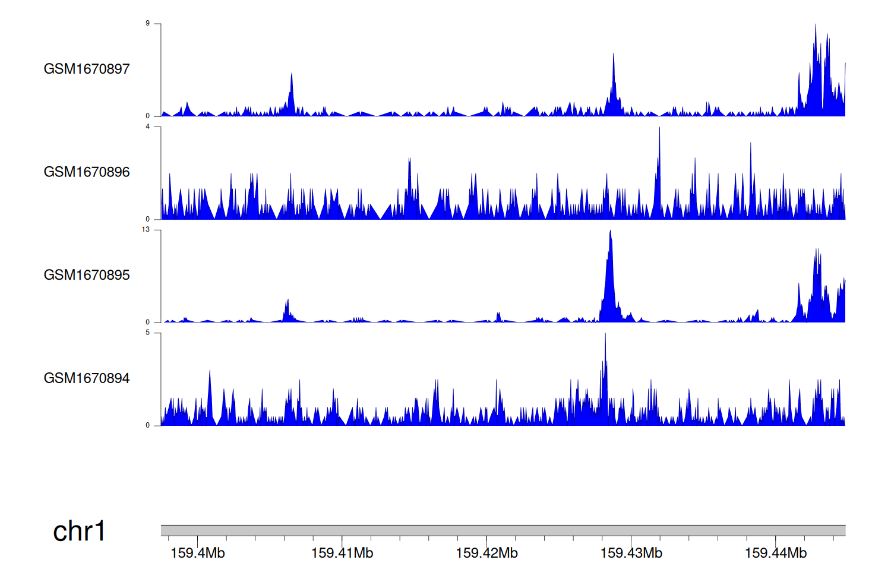The image size is (891, 582).
Task: Click the gray chromosome ideogram bar
Action: coord(503,530)
